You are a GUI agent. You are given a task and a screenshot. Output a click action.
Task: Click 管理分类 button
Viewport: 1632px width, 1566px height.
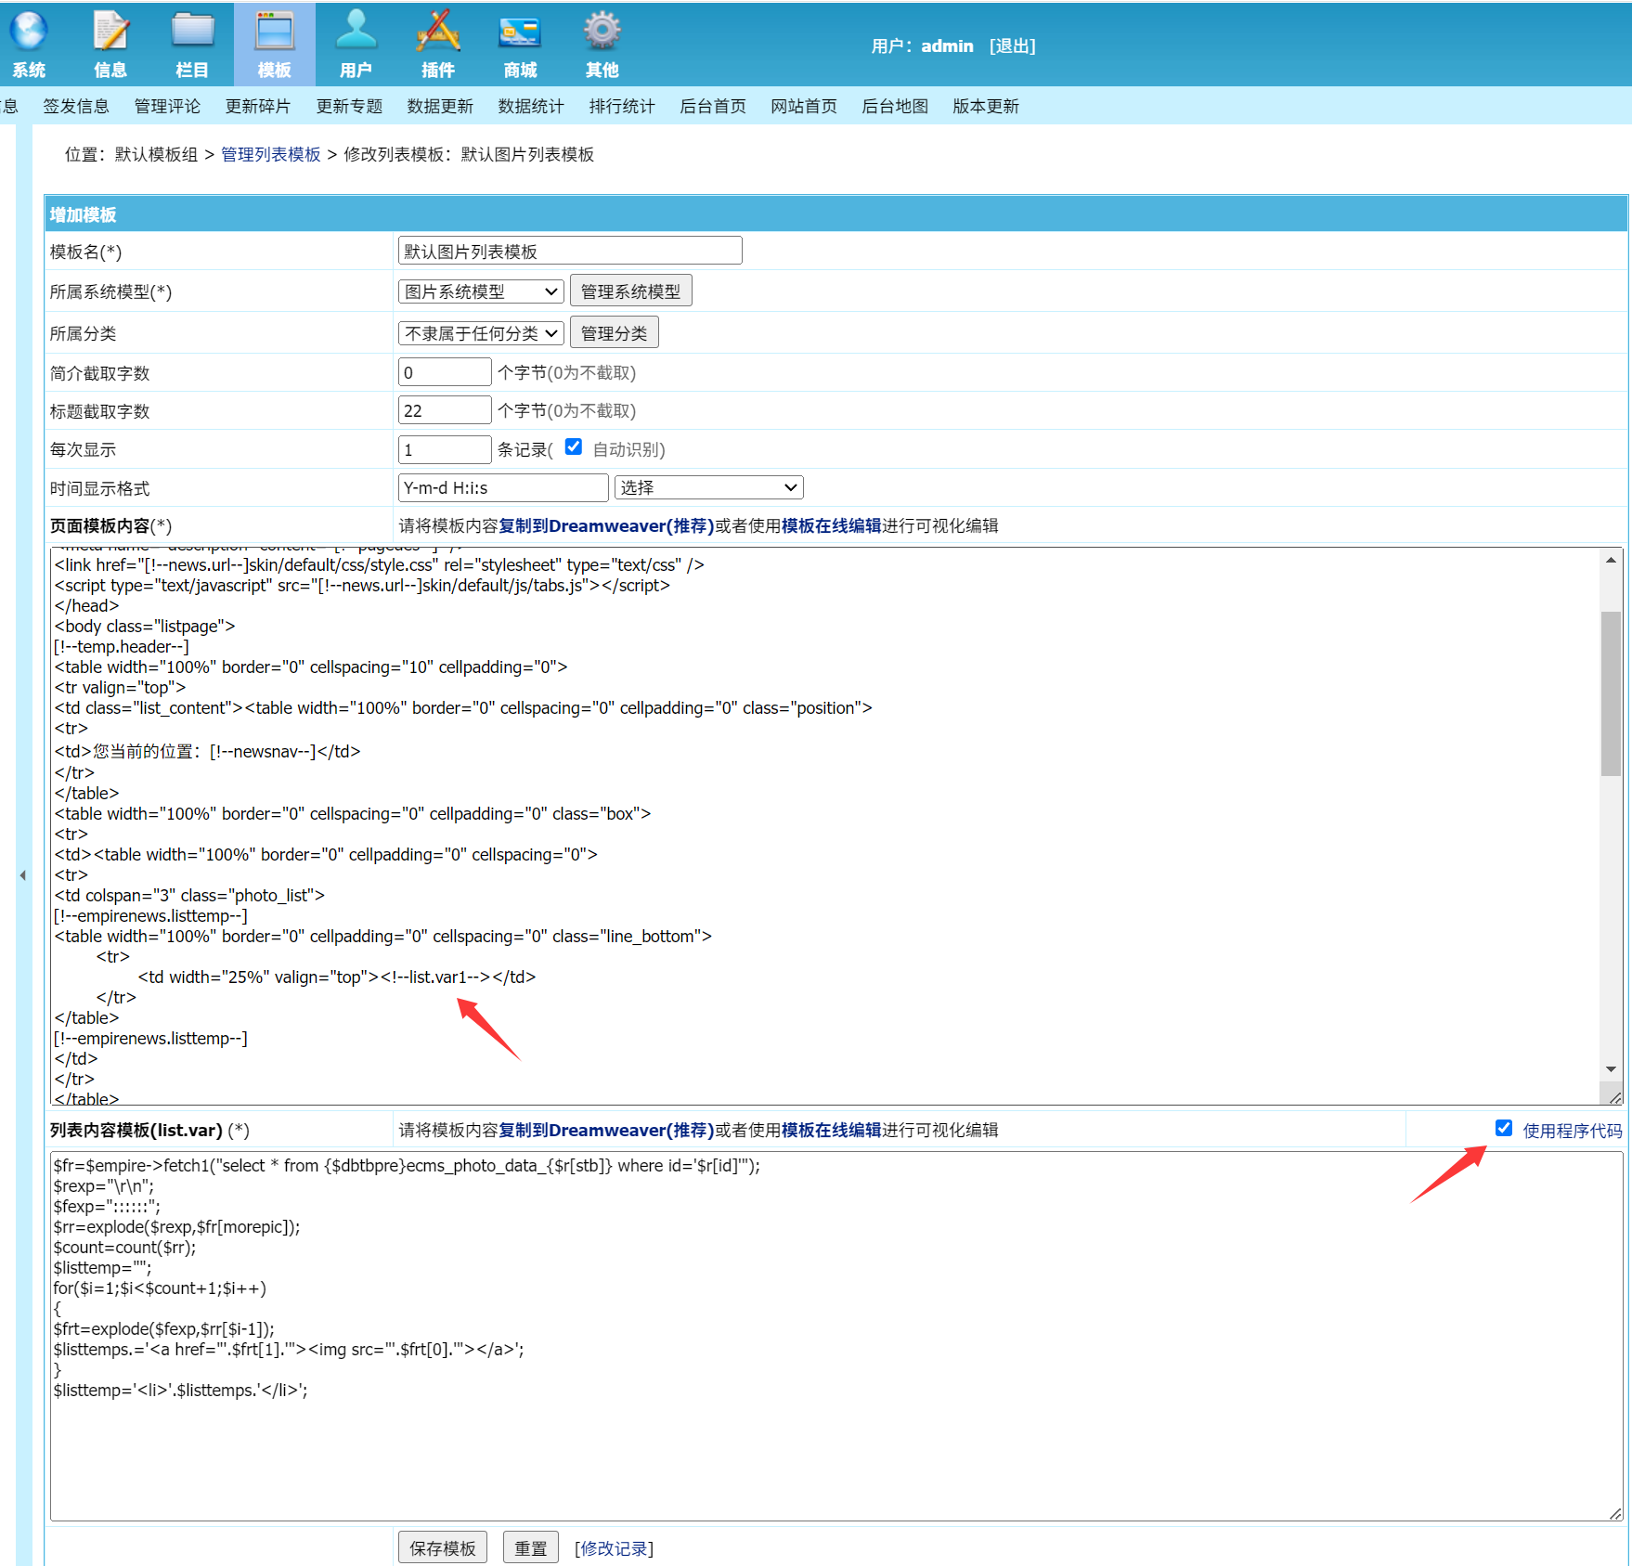[x=615, y=333]
